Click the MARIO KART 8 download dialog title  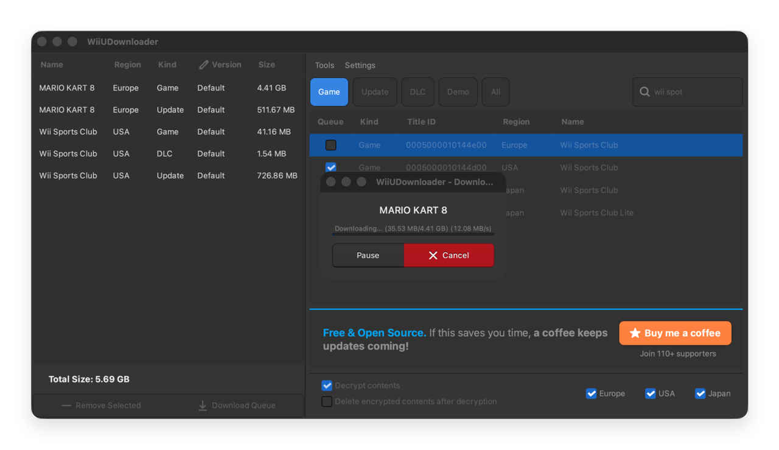click(x=413, y=210)
